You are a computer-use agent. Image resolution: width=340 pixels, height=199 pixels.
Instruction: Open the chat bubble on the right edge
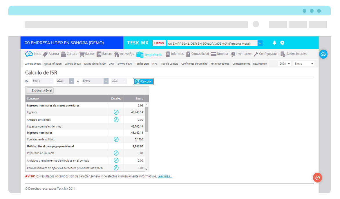click(x=323, y=54)
